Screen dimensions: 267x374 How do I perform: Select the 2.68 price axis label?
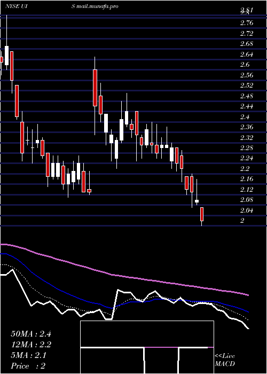pos(247,44)
